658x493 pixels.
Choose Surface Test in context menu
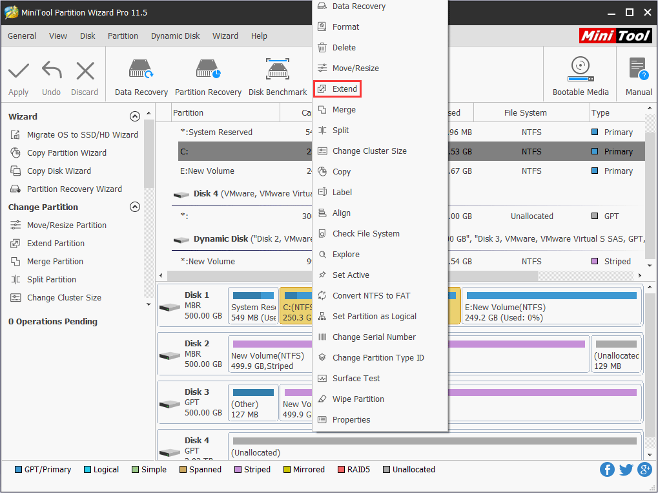click(x=380, y=379)
